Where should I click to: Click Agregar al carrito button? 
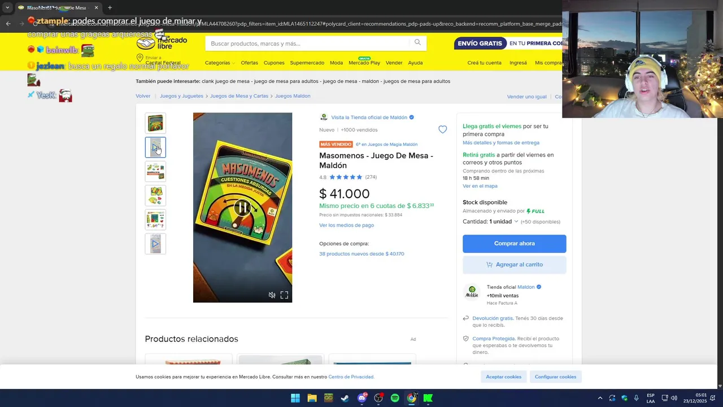coord(515,265)
